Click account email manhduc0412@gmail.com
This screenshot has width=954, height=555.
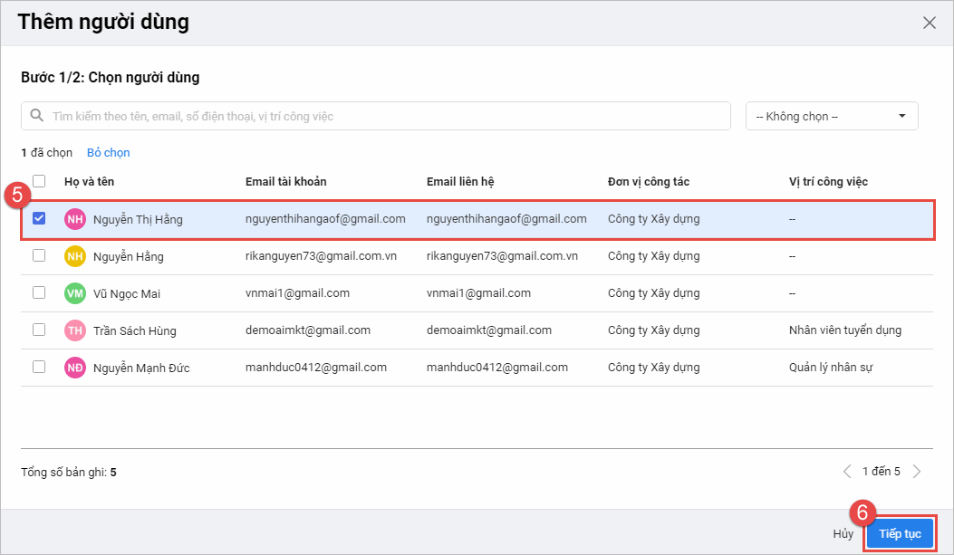316,368
